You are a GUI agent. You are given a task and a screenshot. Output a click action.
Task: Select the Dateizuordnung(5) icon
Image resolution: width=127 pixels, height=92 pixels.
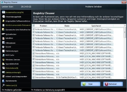pos(3,72)
